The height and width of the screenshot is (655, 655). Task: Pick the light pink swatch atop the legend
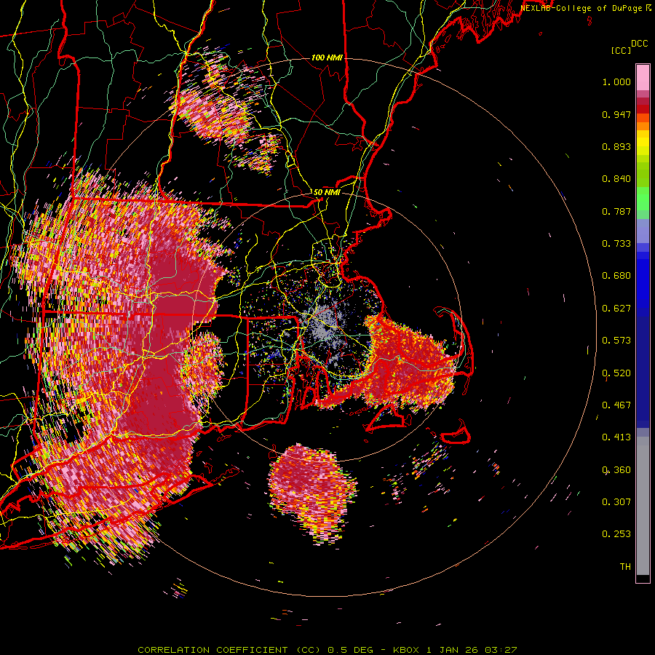(643, 77)
